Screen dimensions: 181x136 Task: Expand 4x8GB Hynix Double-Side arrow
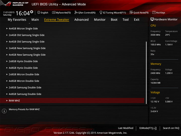(7, 68)
